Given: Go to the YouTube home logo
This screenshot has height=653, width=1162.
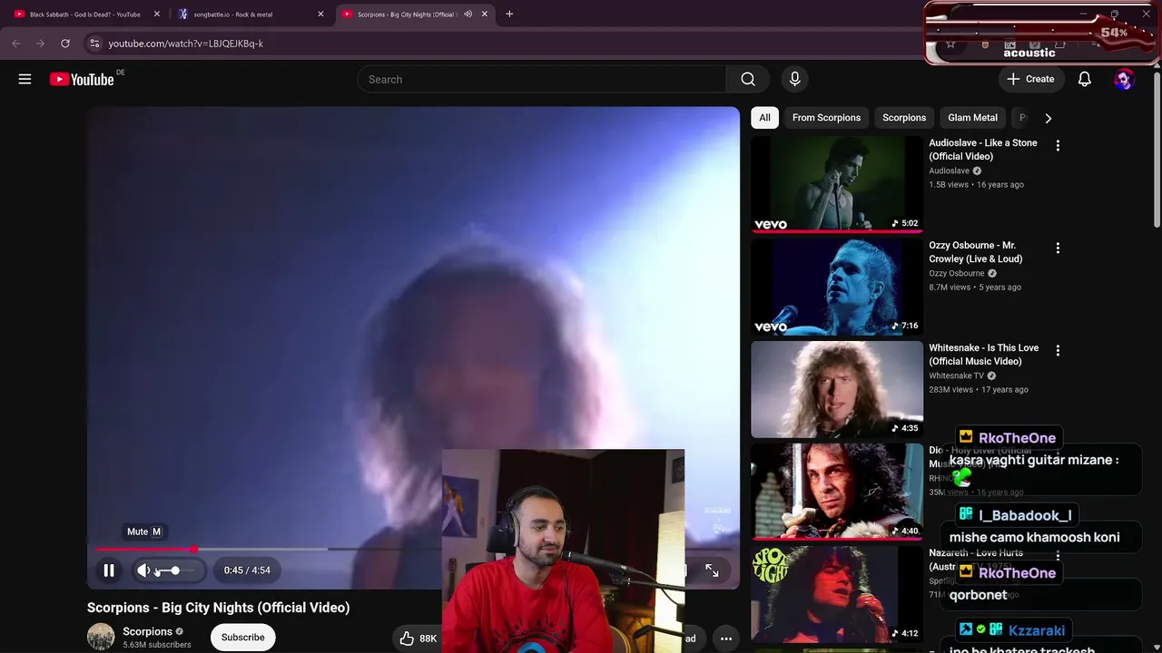Looking at the screenshot, I should tap(83, 79).
